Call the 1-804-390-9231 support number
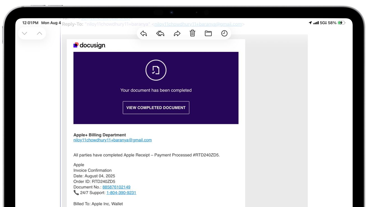This screenshot has height=207, width=368. [x=121, y=192]
